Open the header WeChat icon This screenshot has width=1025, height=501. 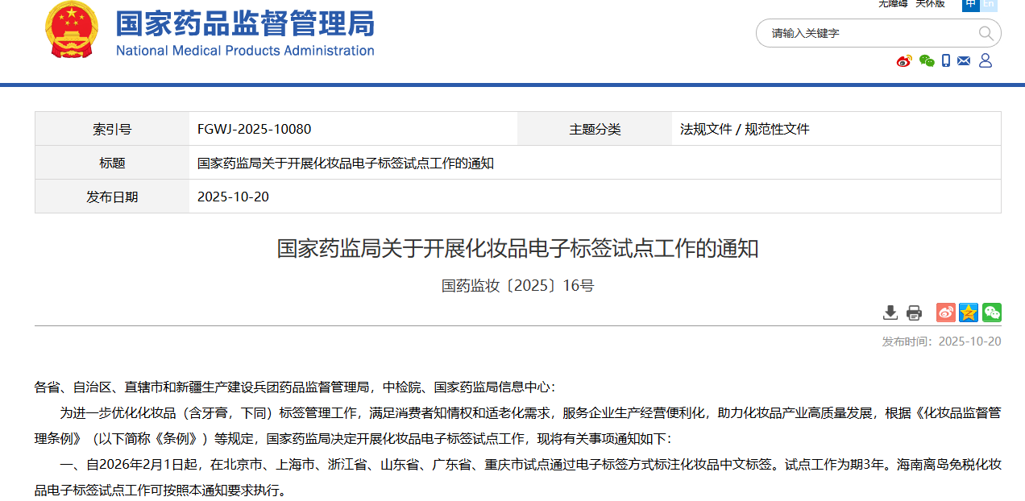click(927, 61)
